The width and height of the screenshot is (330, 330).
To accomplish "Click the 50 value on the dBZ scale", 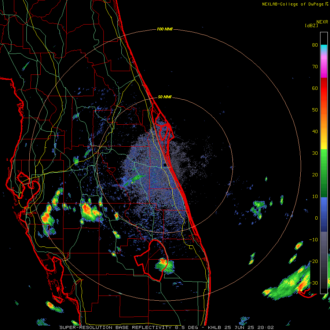I will tap(315, 110).
